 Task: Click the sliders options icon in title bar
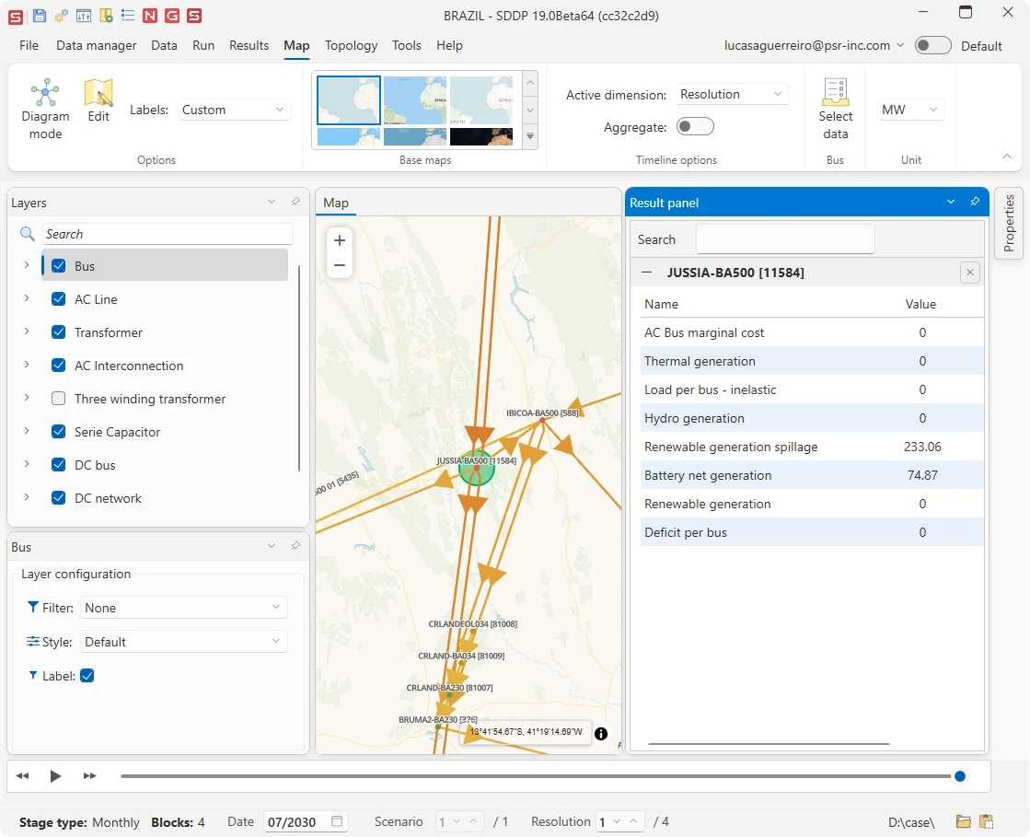(84, 16)
